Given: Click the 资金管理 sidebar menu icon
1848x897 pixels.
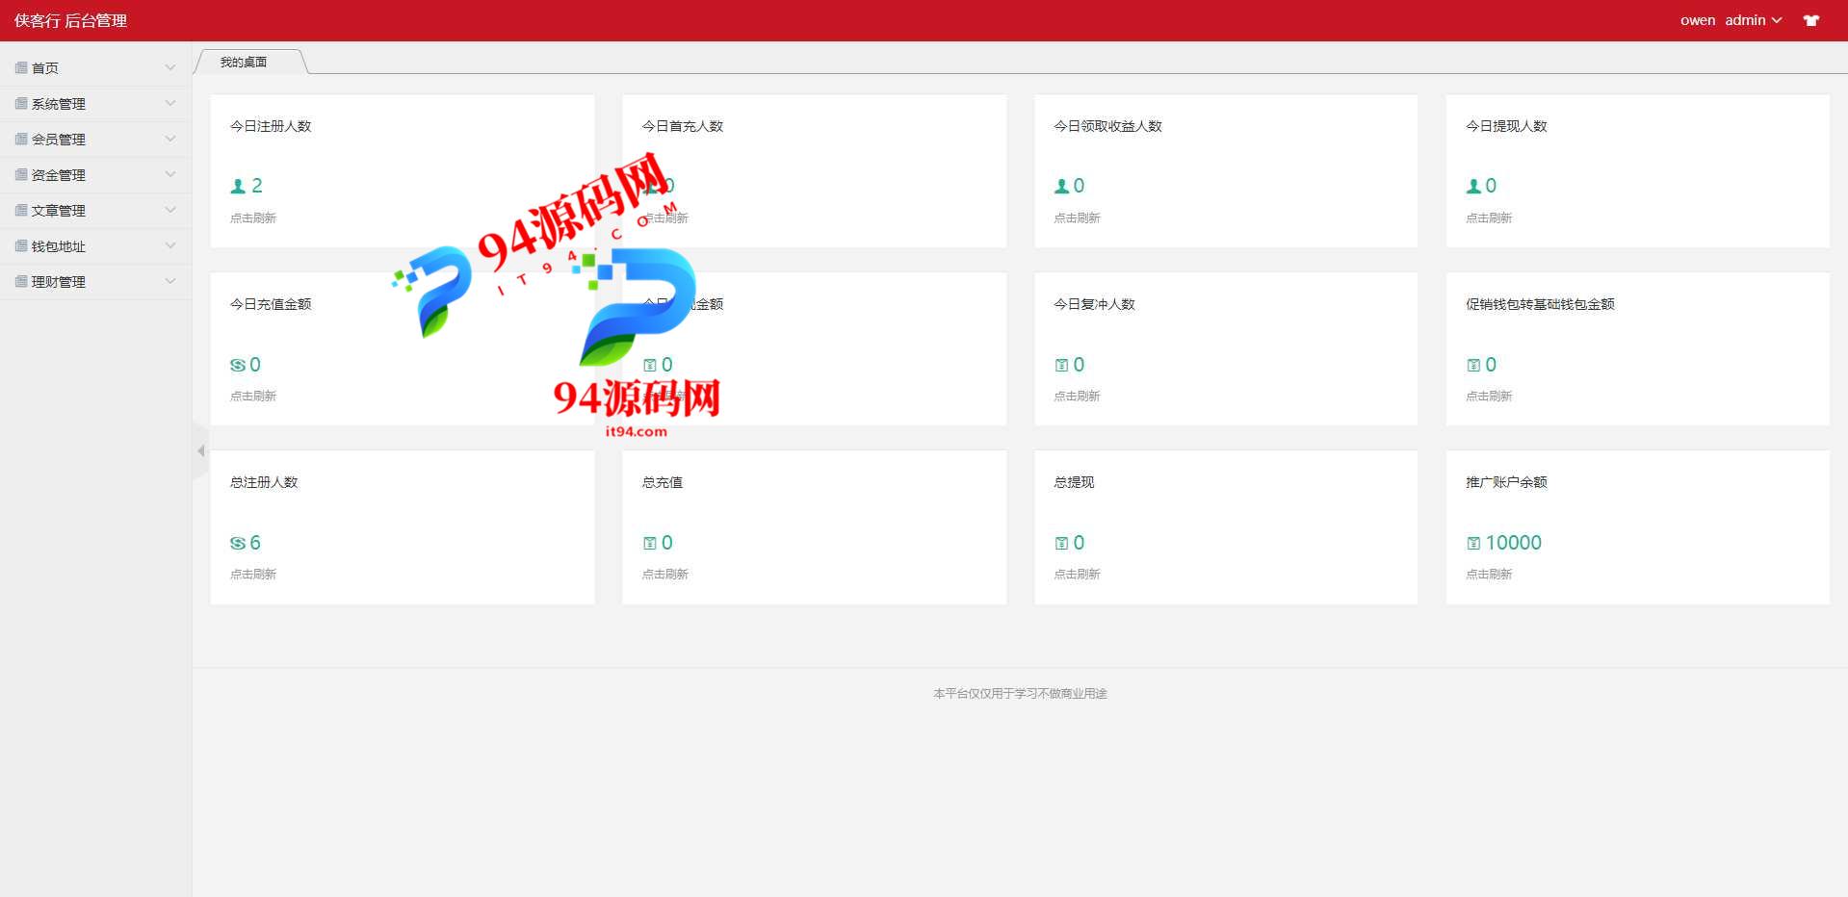Looking at the screenshot, I should pyautogui.click(x=21, y=174).
